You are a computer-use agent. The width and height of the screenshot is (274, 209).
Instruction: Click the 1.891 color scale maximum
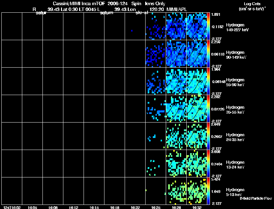click(215, 14)
